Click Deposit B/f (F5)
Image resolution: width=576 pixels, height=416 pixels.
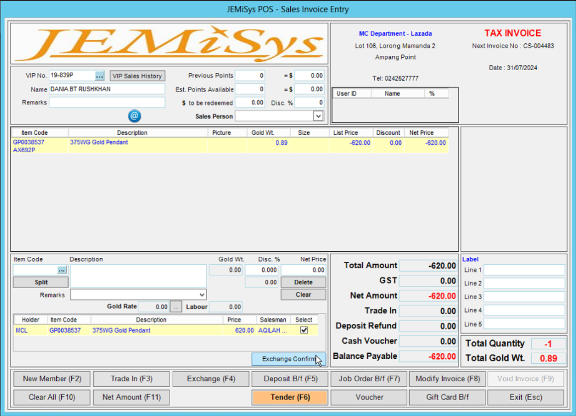click(x=289, y=379)
